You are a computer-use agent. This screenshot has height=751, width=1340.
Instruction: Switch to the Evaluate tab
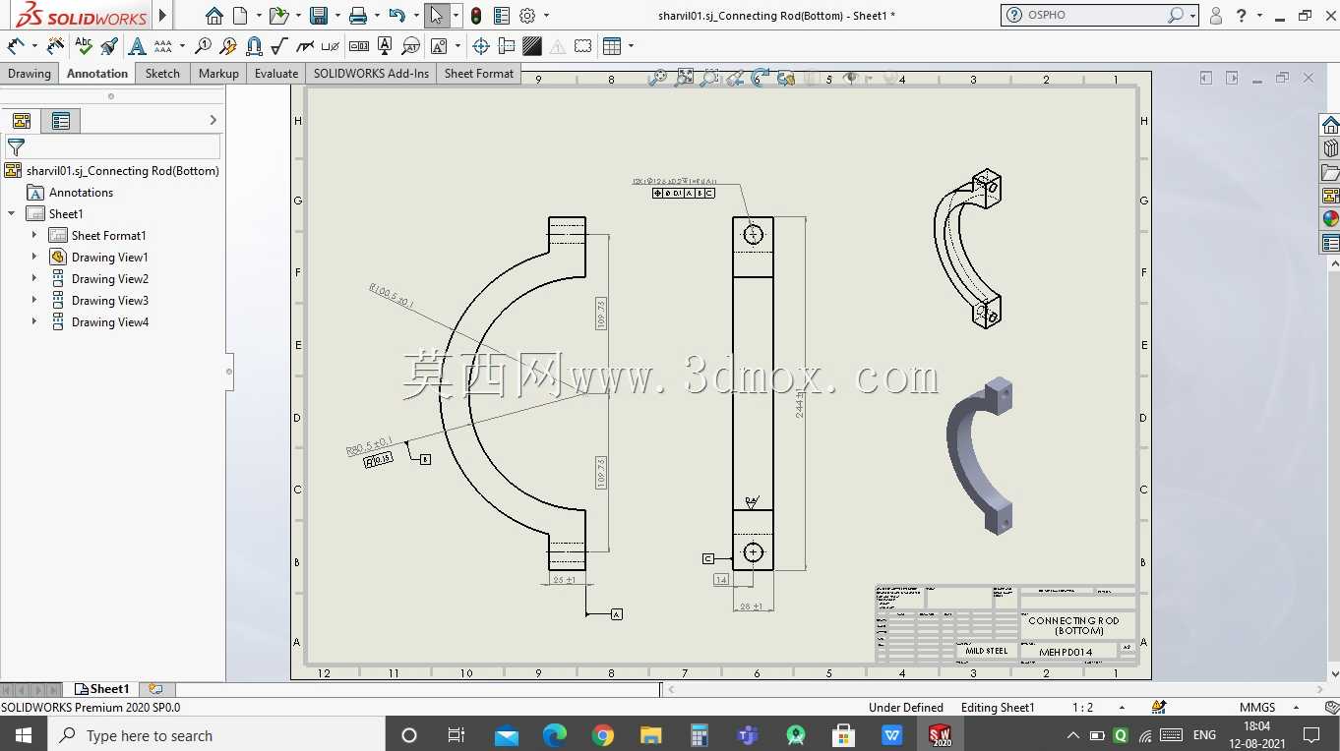pos(276,74)
